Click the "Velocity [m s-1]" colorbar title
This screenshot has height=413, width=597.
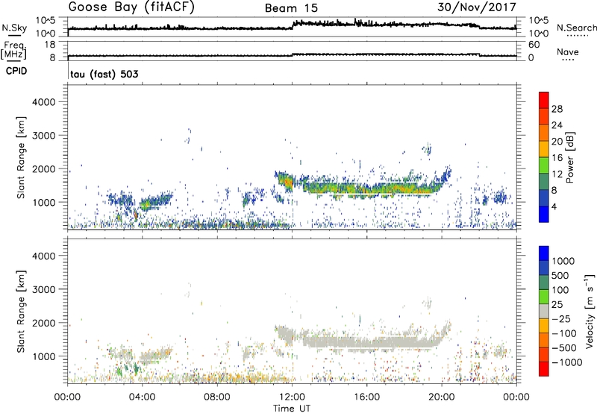tap(589, 311)
